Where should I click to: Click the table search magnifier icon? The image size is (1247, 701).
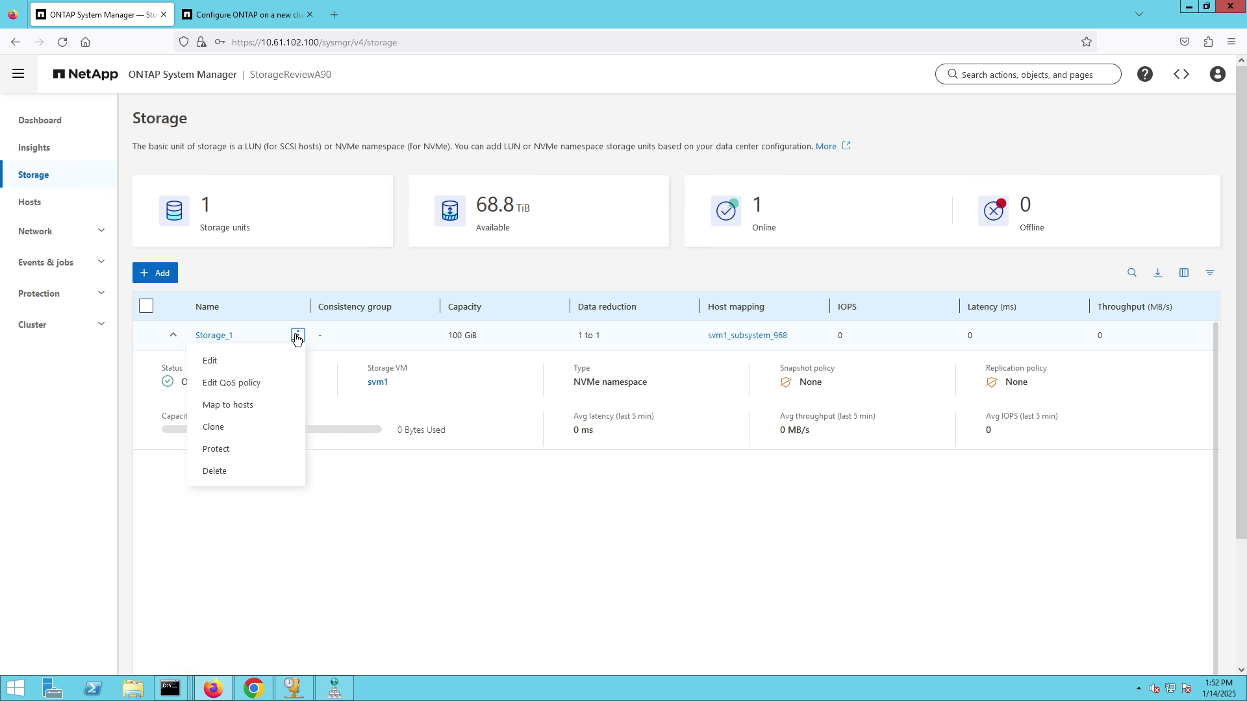(1132, 273)
